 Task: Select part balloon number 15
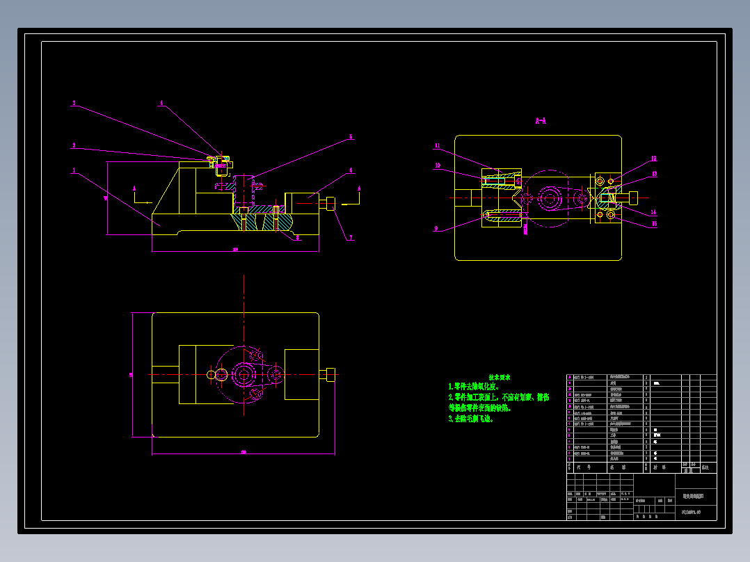[x=654, y=223]
